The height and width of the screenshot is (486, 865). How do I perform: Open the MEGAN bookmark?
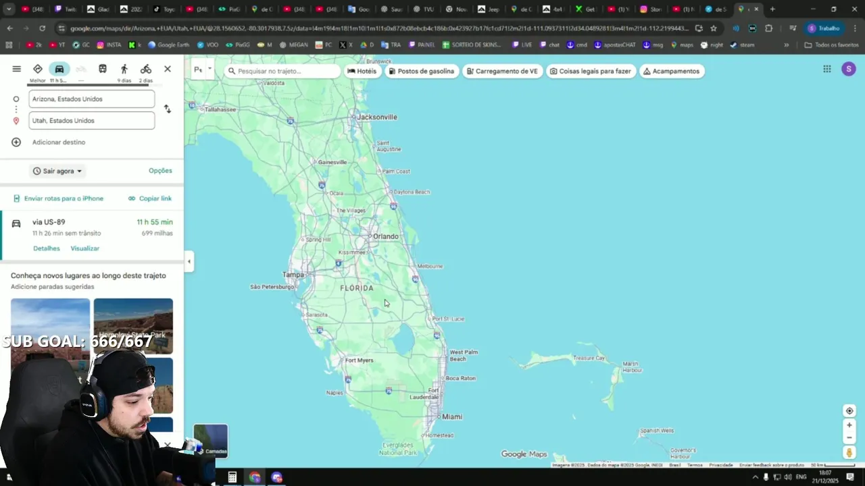pos(293,45)
